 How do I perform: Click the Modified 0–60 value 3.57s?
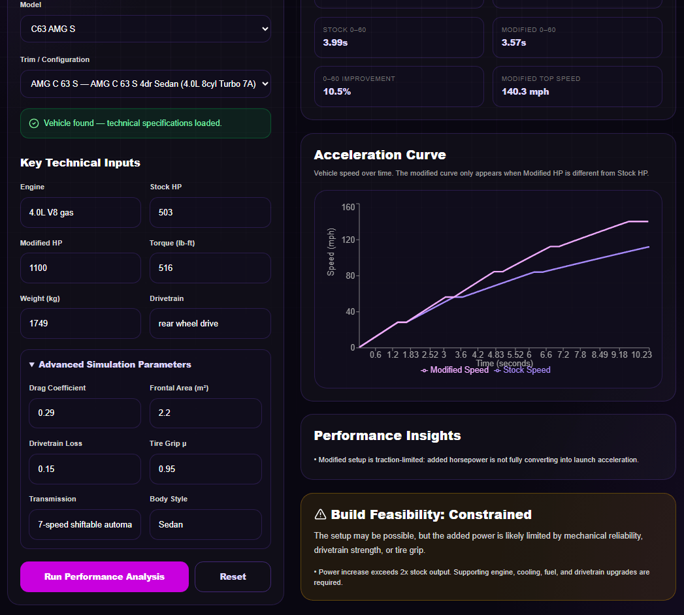click(x=513, y=42)
